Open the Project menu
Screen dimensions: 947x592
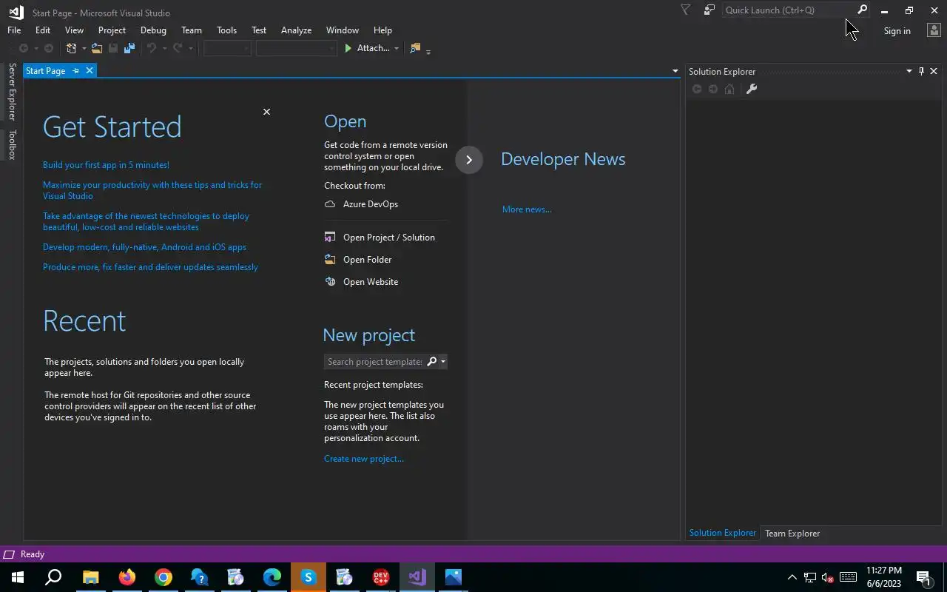112,30
